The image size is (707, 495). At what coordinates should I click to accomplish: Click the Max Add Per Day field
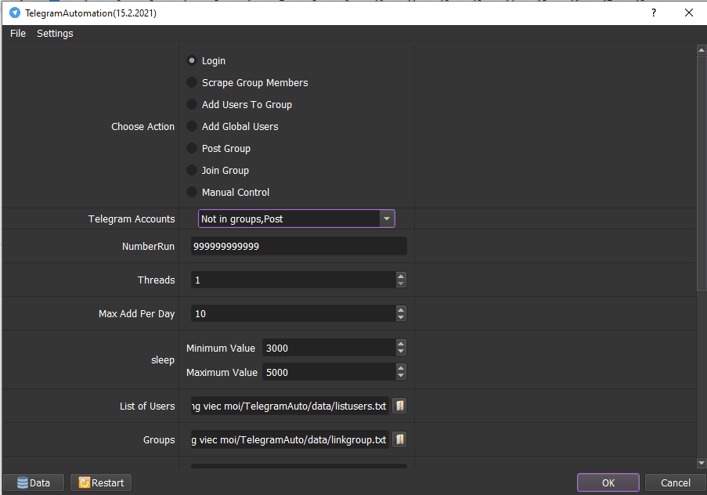(x=294, y=313)
